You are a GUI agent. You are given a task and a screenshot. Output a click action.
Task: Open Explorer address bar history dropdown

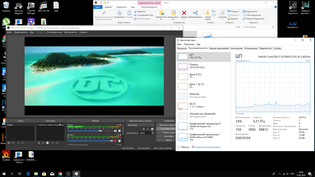pos(236,27)
